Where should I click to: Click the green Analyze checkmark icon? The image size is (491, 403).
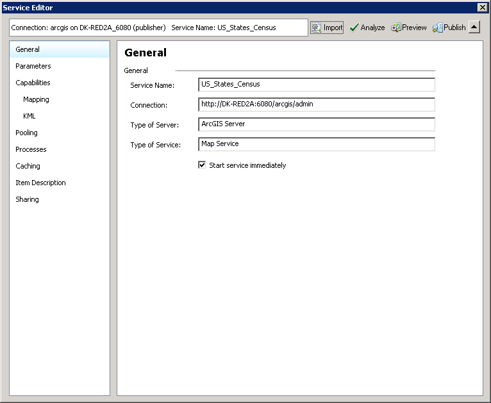pos(354,28)
